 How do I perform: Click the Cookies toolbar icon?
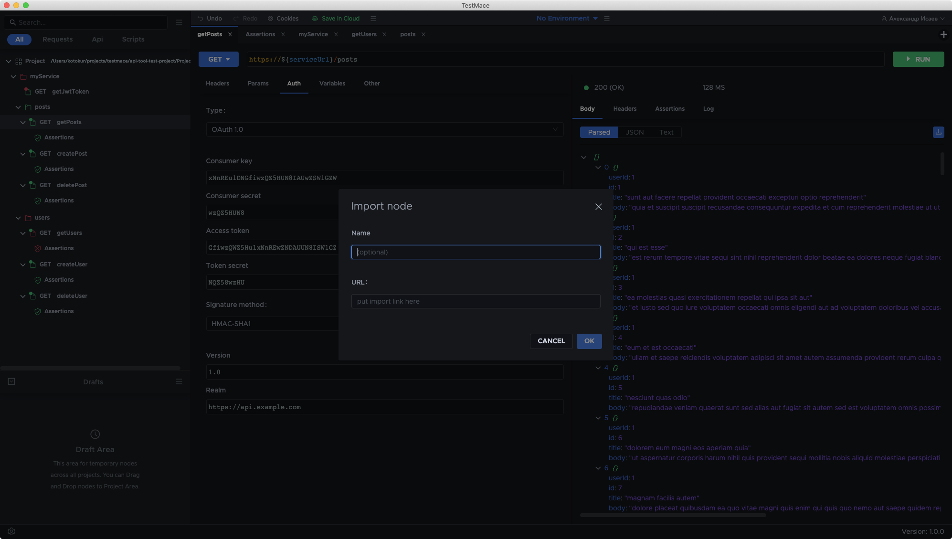pyautogui.click(x=271, y=19)
